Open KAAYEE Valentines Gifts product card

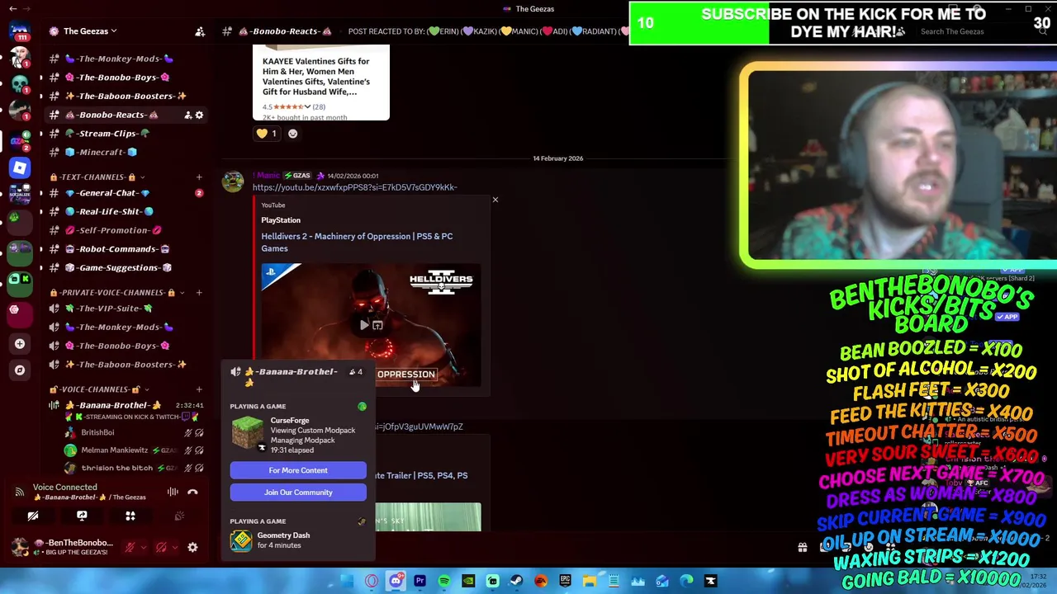pos(321,82)
